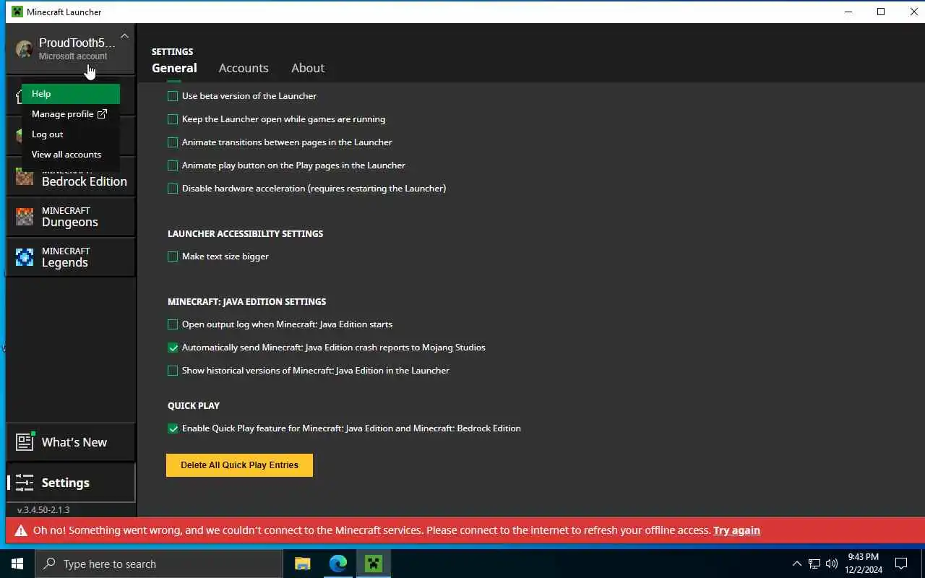Launch Microsoft Edge from taskbar
Image resolution: width=925 pixels, height=578 pixels.
[338, 564]
